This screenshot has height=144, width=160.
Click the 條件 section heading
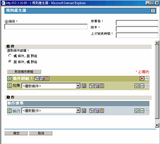(x=10, y=47)
